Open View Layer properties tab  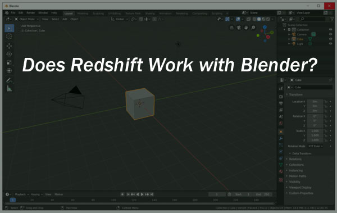281,110
